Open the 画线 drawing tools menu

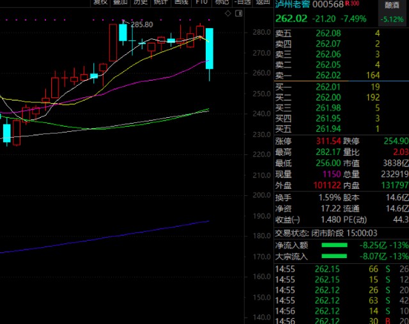coord(181,3)
